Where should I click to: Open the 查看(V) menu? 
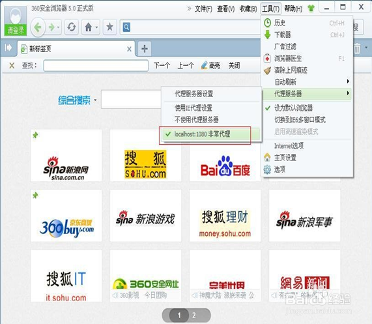coord(225,8)
